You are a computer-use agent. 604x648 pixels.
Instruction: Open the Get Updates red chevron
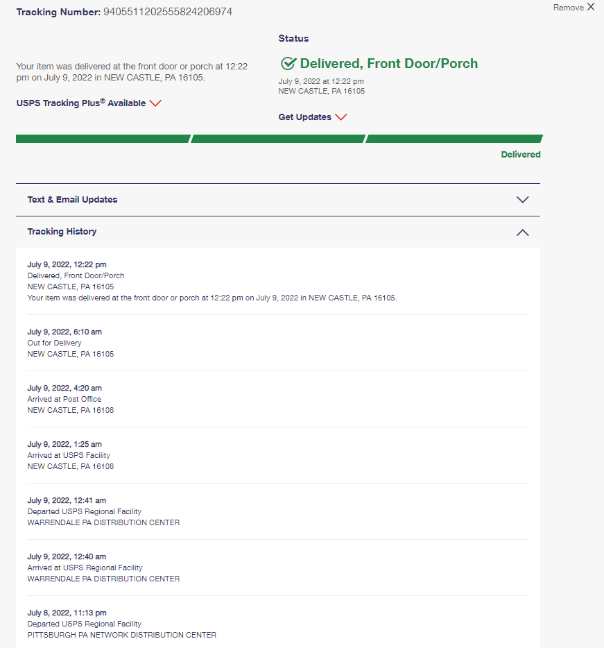pos(340,117)
